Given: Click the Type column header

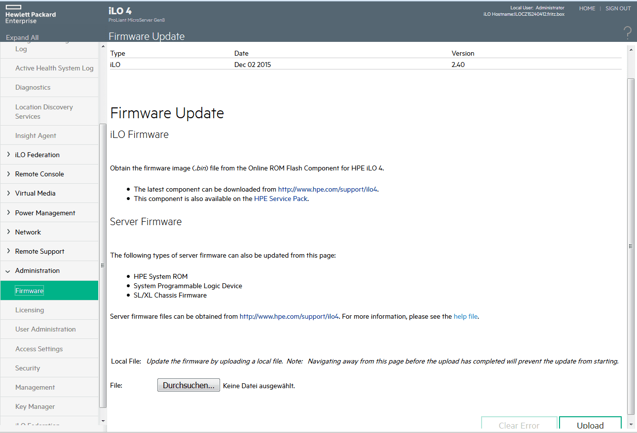Looking at the screenshot, I should [117, 53].
